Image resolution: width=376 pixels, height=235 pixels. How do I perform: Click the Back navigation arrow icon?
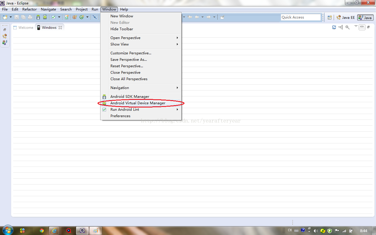[197, 17]
